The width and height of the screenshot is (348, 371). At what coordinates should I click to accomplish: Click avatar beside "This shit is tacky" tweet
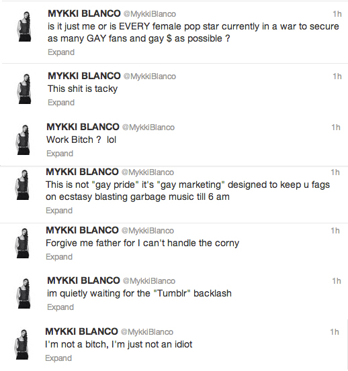[24, 89]
